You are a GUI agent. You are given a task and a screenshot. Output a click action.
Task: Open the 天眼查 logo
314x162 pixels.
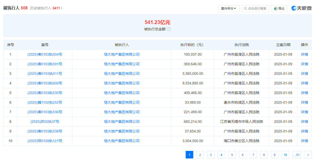[x=301, y=8]
